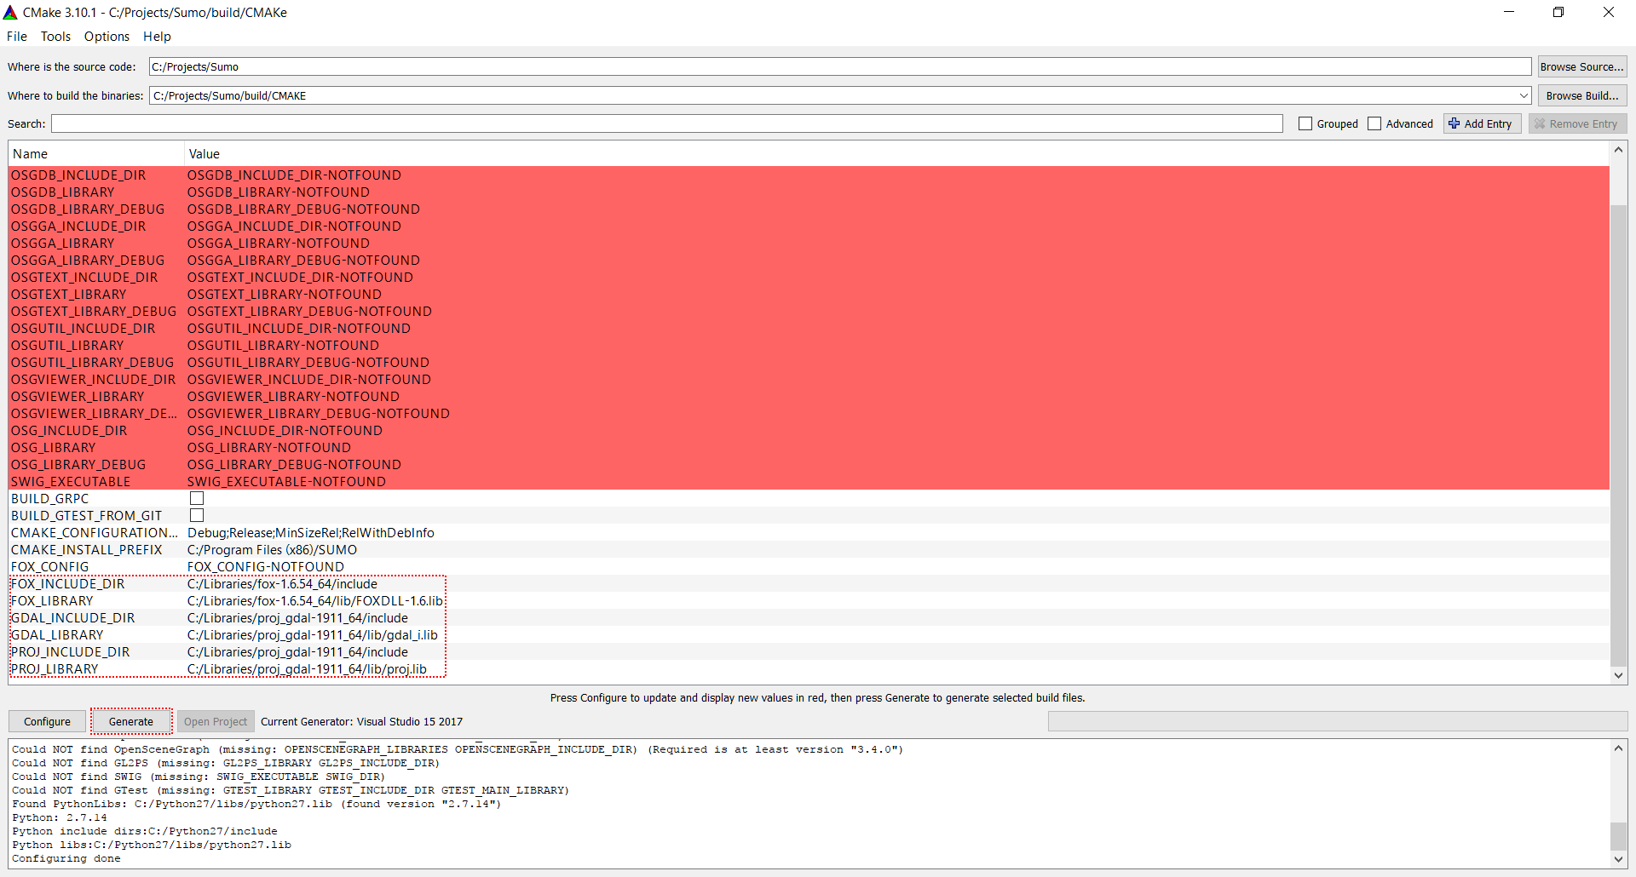Click the output log scroll down arrow
Image resolution: width=1636 pixels, height=877 pixels.
point(1618,859)
